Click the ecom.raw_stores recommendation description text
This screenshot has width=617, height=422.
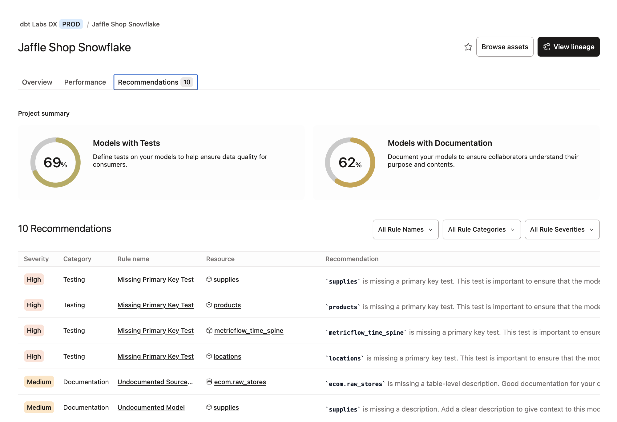[463, 384]
